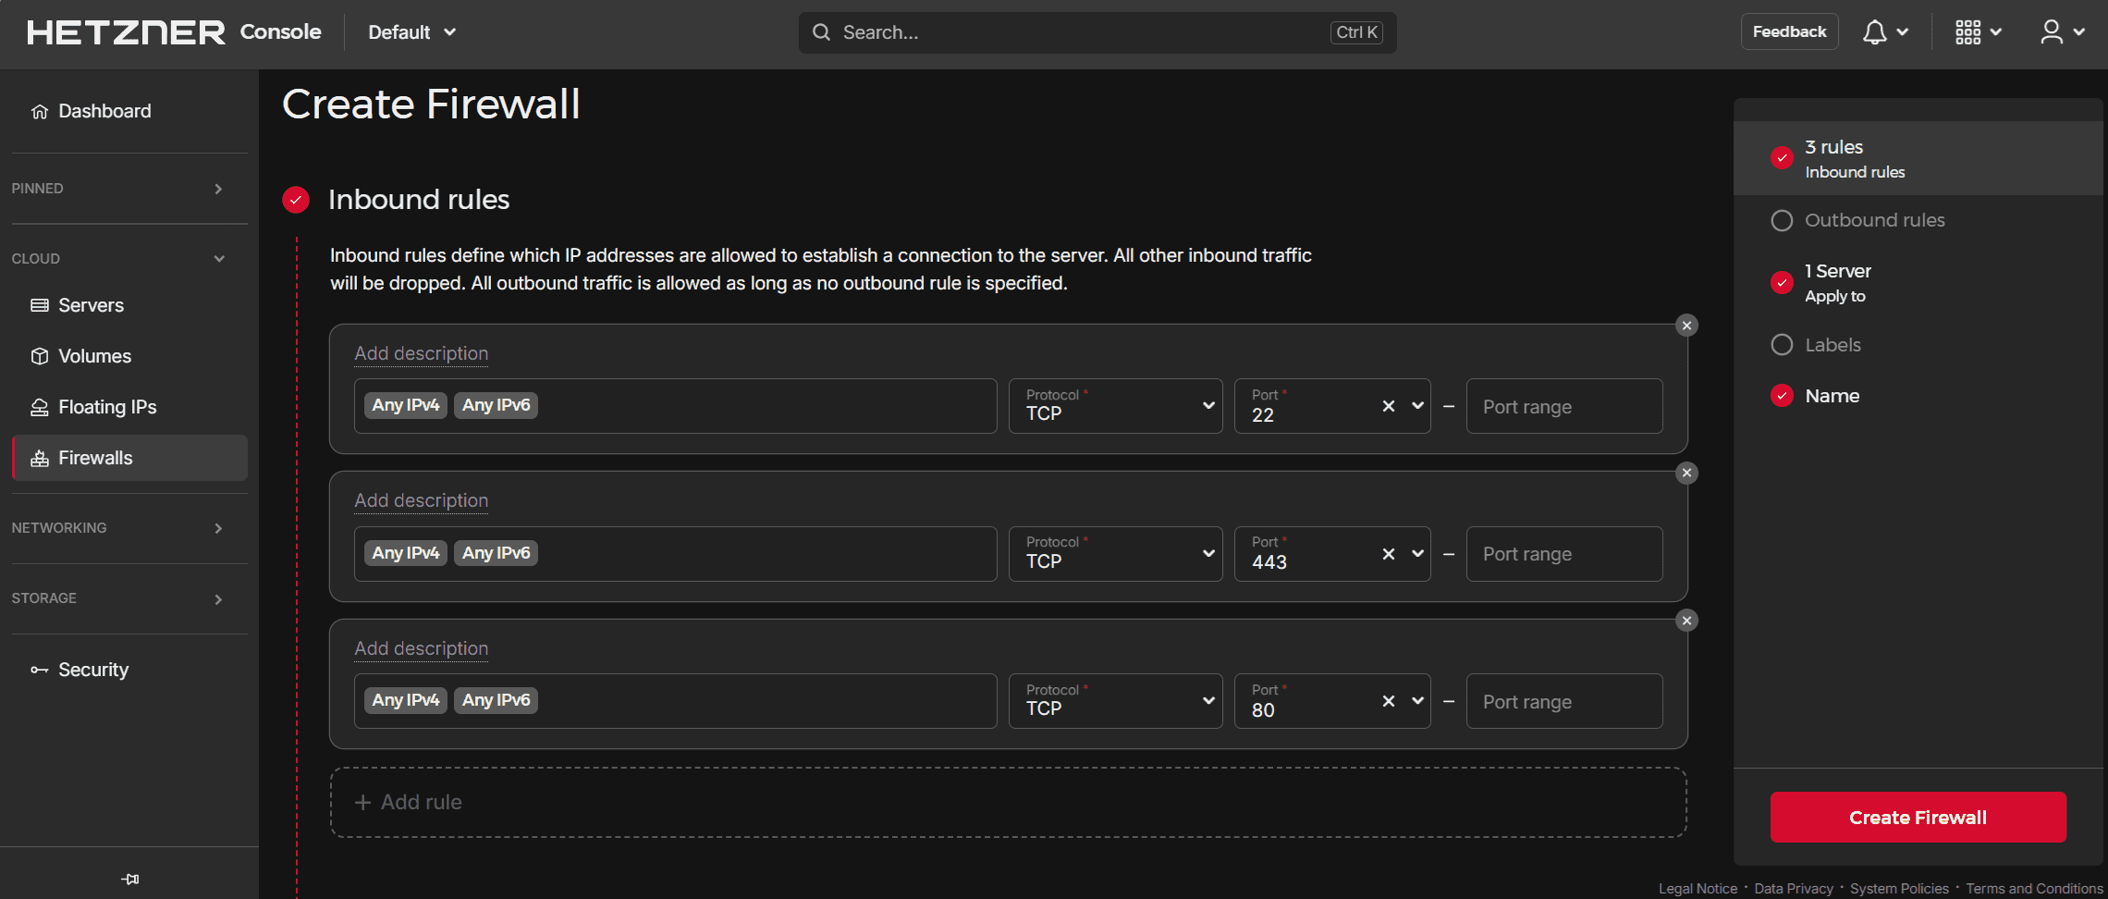Click the pin sidebar icon at bottom
Screen dimensions: 2108x899
click(x=129, y=879)
